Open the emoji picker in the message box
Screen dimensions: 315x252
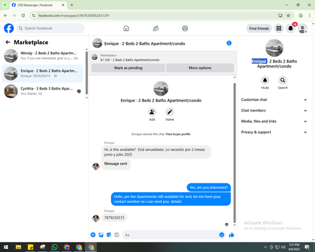tap(222, 235)
